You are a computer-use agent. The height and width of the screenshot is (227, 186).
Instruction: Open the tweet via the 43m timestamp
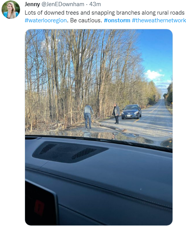click(95, 4)
